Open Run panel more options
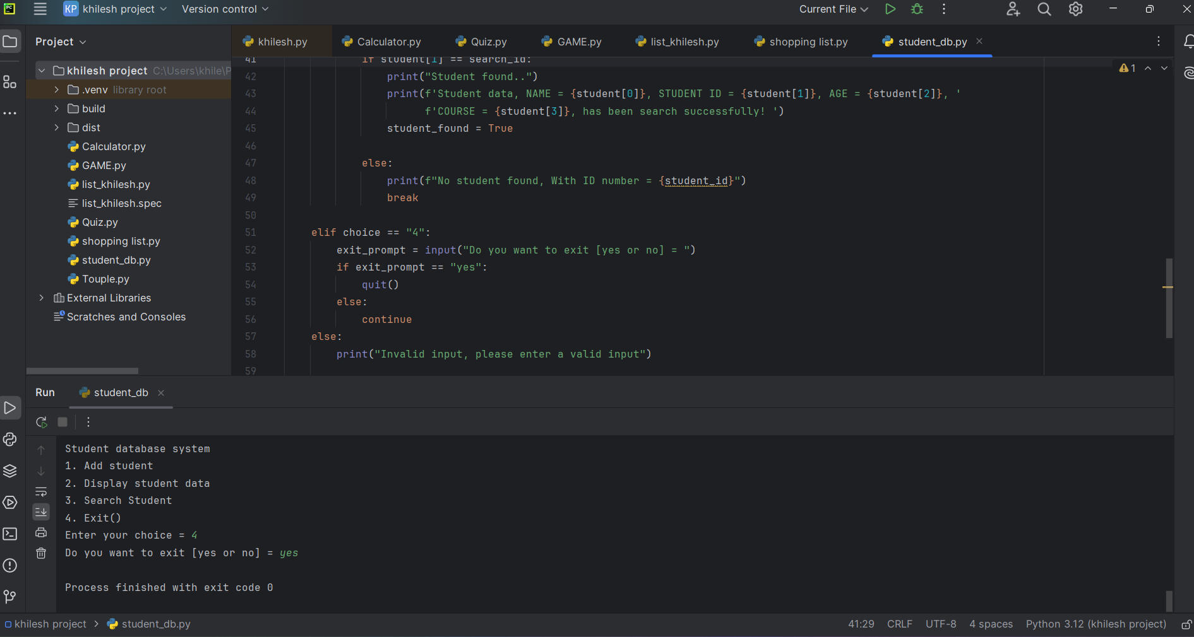The image size is (1194, 637). coord(88,422)
